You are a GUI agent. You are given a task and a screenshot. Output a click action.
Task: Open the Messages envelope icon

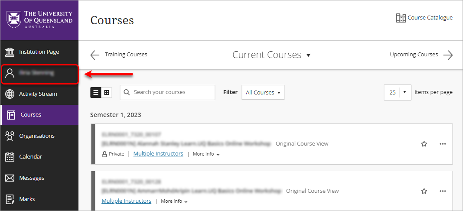10,178
